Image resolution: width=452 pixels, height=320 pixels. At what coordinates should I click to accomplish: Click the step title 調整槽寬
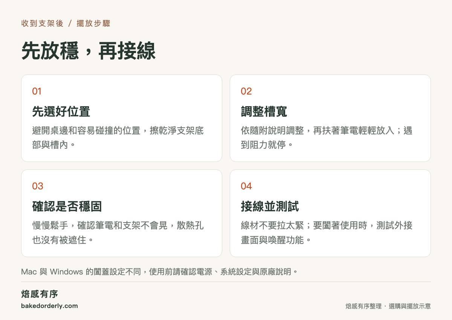coord(264,111)
